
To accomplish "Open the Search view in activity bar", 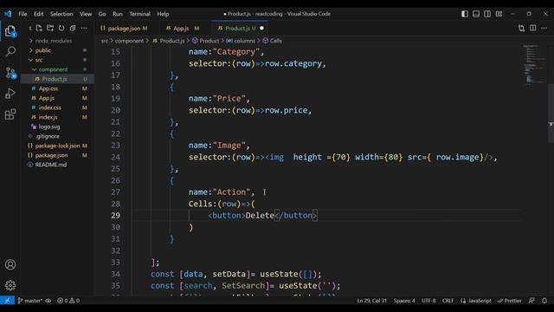I will [x=10, y=52].
